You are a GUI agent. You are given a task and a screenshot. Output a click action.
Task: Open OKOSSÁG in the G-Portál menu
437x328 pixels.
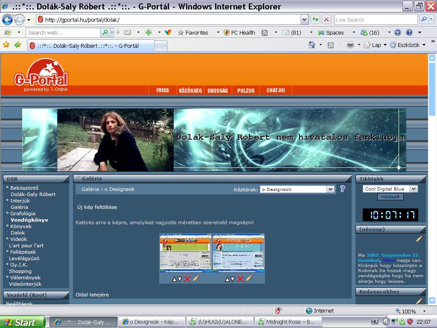point(218,91)
